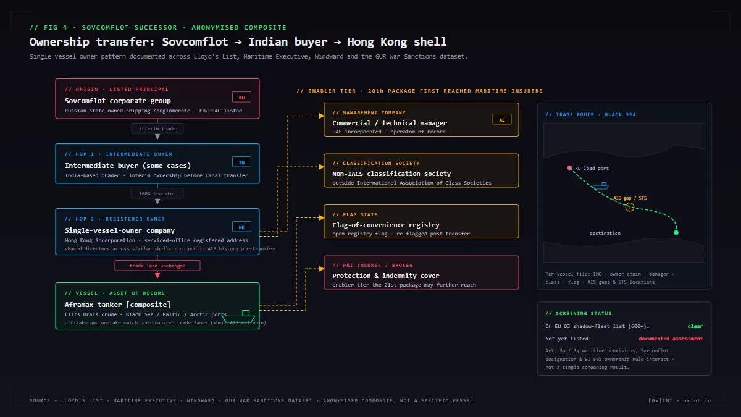Screen dimensions: 741x417
Task: Click '// HOP 2 · REGISTERED OWNER' tag
Action: (x=115, y=219)
